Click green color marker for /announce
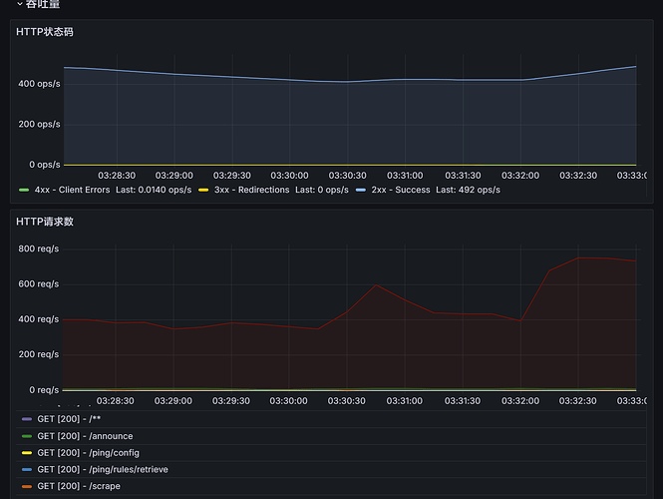This screenshot has width=663, height=499. coord(26,436)
